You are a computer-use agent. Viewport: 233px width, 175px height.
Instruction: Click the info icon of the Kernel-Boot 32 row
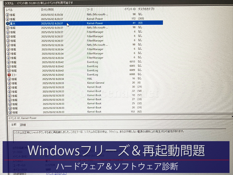click(10, 92)
